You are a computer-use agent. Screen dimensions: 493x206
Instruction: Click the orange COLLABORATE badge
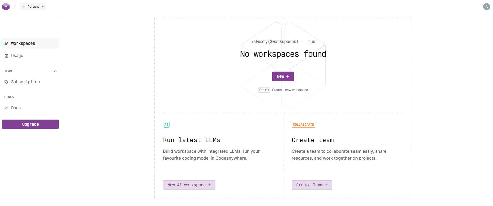click(x=303, y=125)
